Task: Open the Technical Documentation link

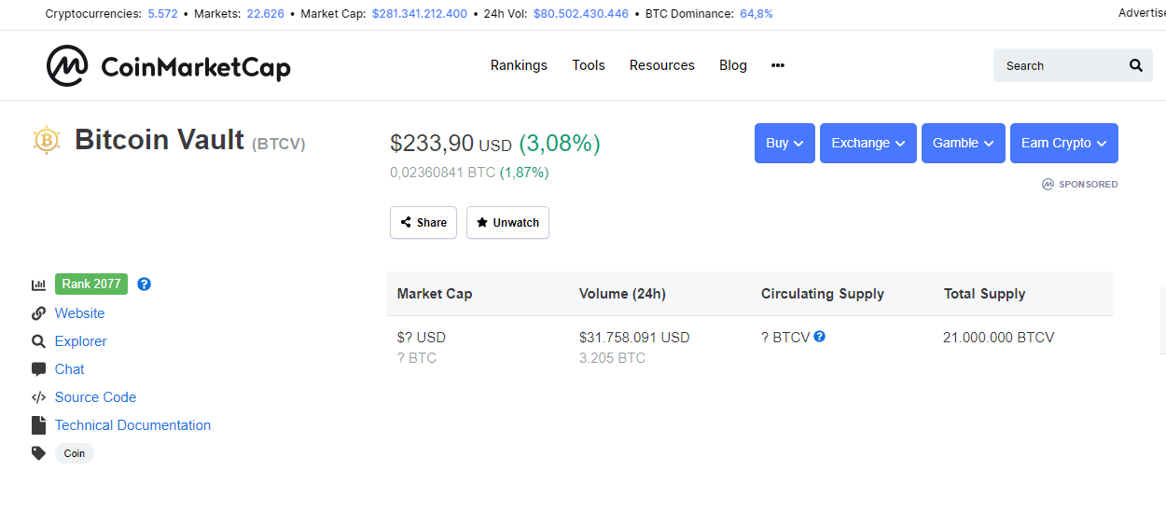Action: tap(132, 425)
